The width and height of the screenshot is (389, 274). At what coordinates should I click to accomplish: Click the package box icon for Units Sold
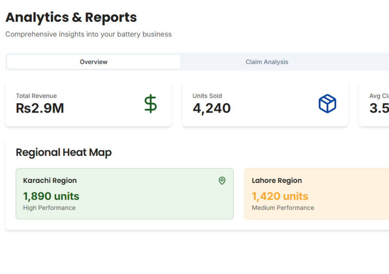(x=327, y=104)
